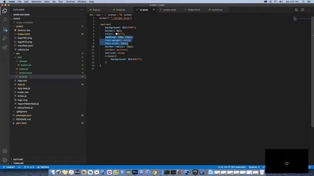Open the Extensions view
This screenshot has height=176, width=314.
(4, 47)
